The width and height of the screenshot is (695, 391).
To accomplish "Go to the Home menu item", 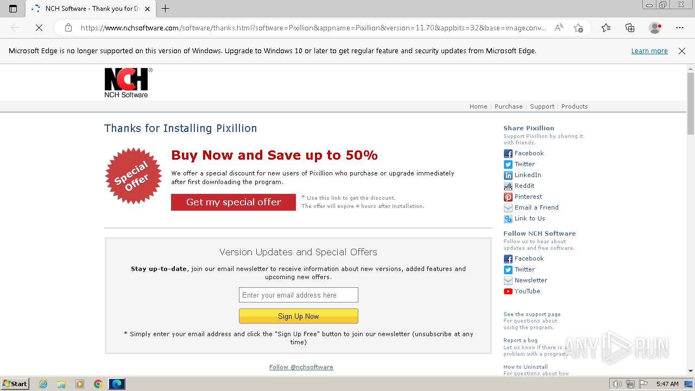I will [478, 106].
